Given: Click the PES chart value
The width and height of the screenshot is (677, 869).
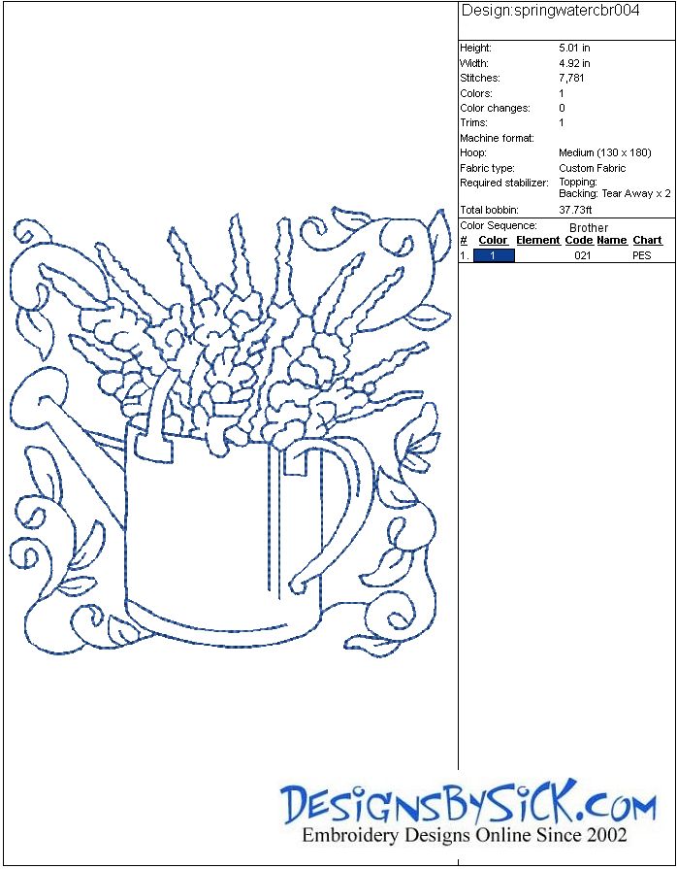Looking at the screenshot, I should pyautogui.click(x=641, y=255).
